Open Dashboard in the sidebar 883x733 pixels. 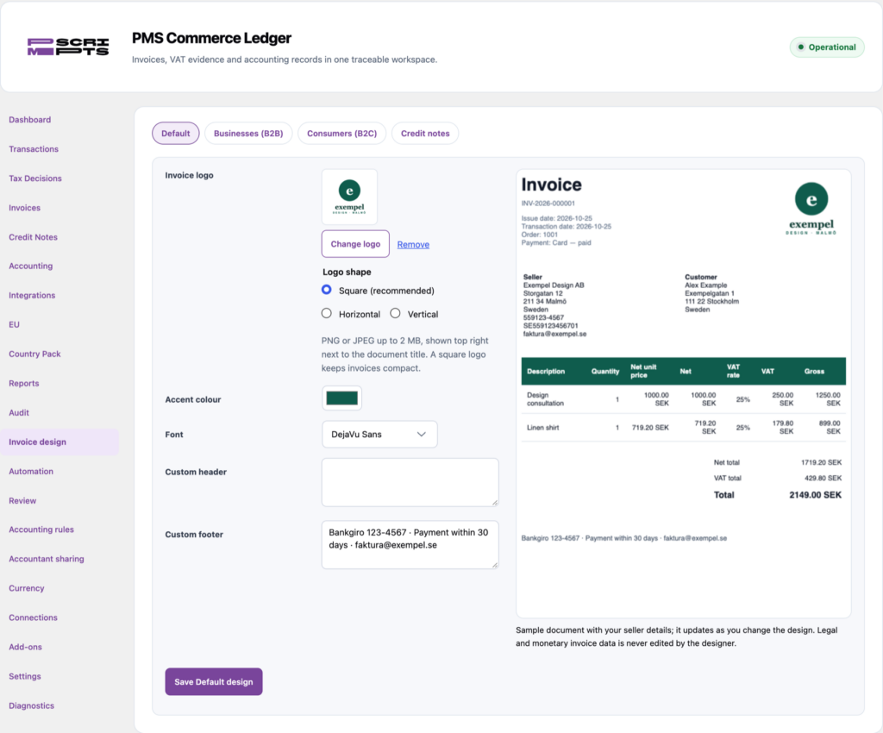coord(30,120)
